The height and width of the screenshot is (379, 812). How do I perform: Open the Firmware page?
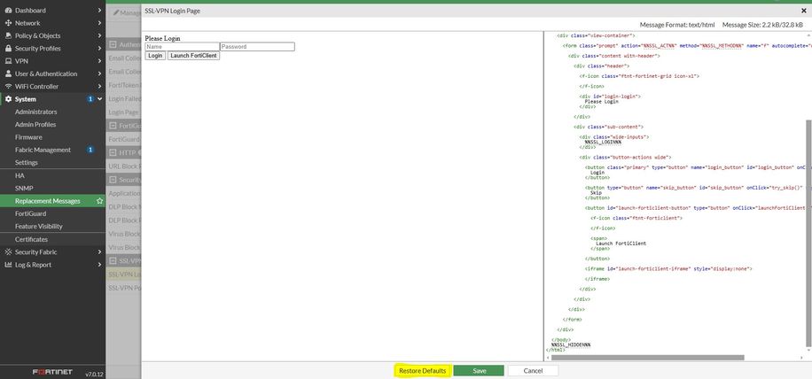click(x=28, y=137)
